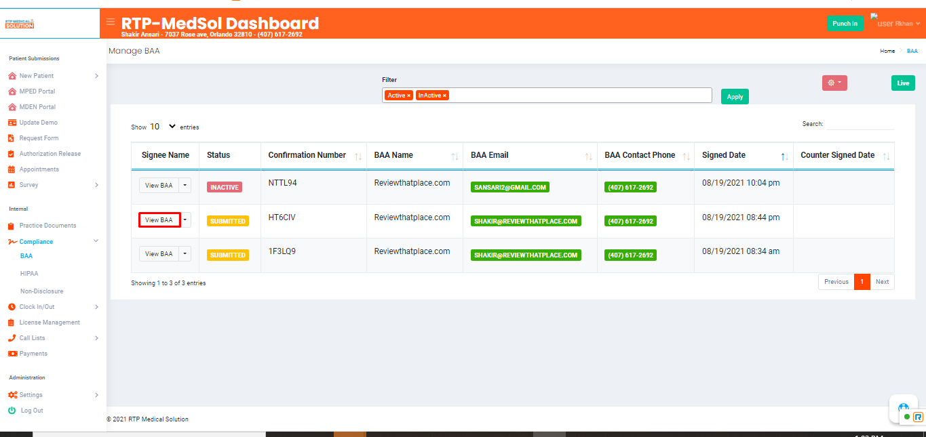Expand the Settings submenu
This screenshot has width=926, height=437.
pyautogui.click(x=96, y=395)
